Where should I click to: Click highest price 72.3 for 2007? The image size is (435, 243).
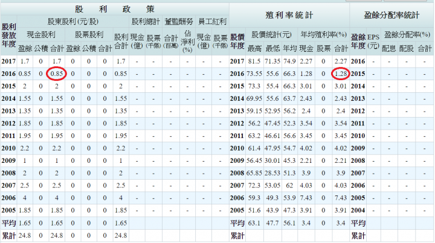point(254,186)
